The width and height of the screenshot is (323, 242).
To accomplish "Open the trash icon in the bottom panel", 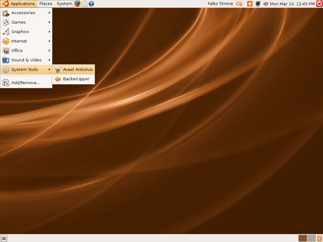I will 319,238.
